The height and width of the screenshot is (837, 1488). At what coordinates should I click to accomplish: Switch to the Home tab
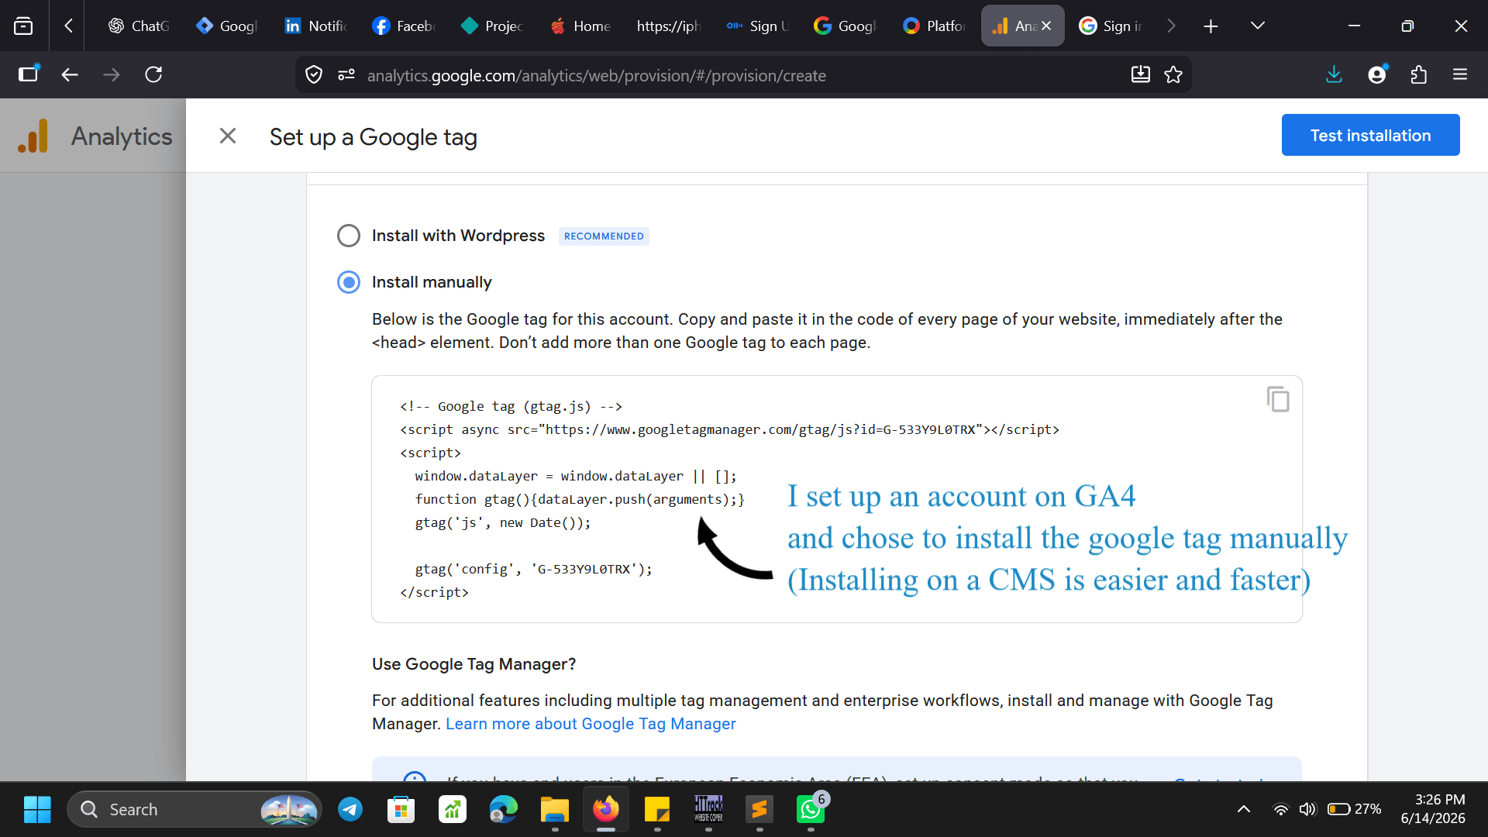coord(580,26)
